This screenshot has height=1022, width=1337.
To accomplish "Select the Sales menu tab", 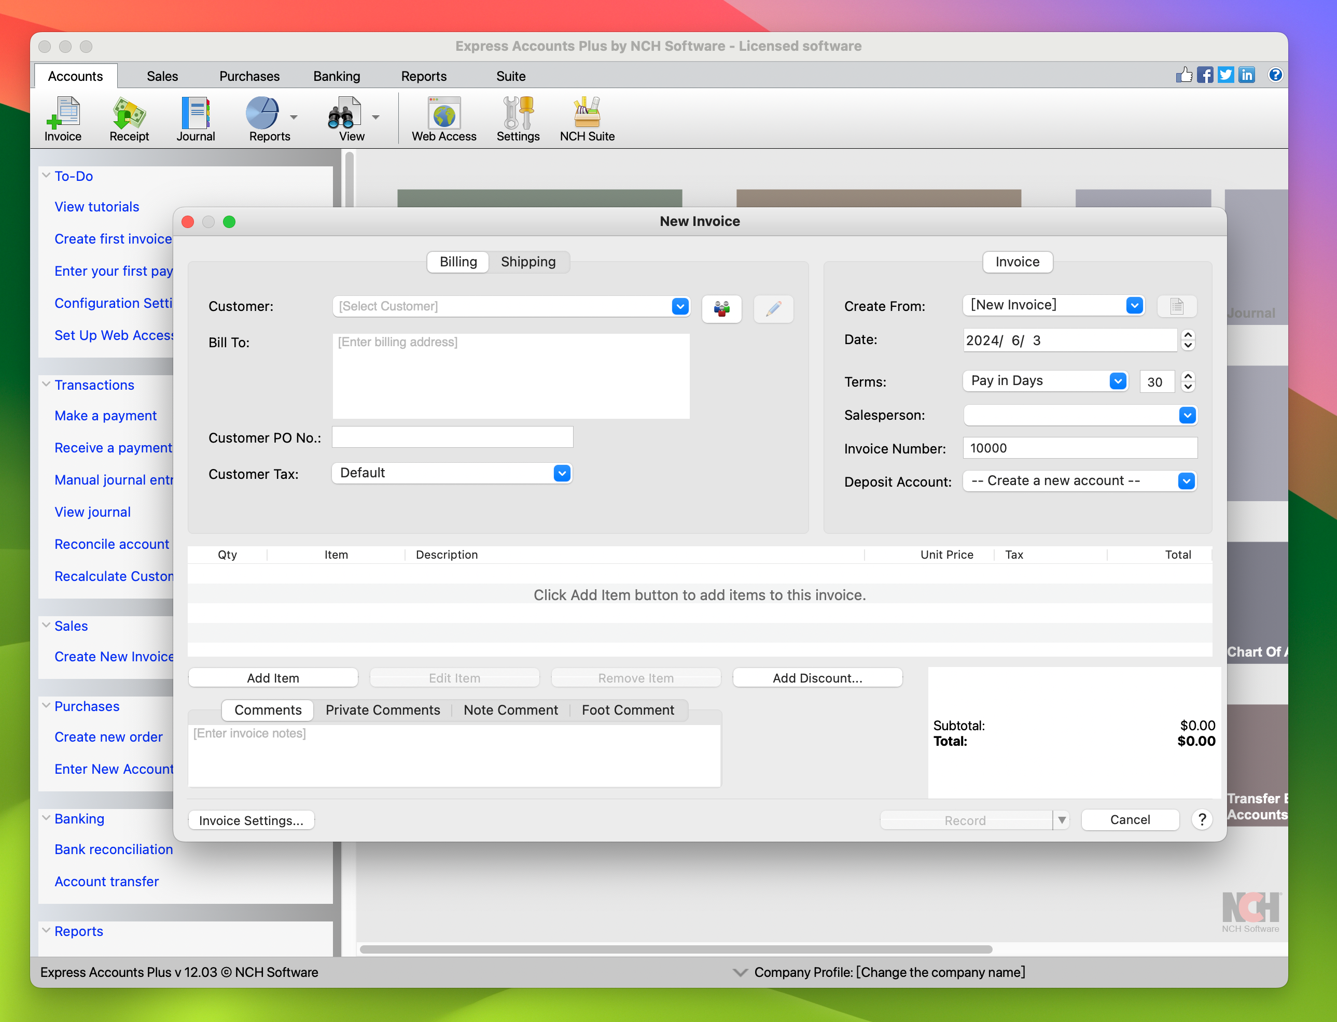I will pos(163,75).
